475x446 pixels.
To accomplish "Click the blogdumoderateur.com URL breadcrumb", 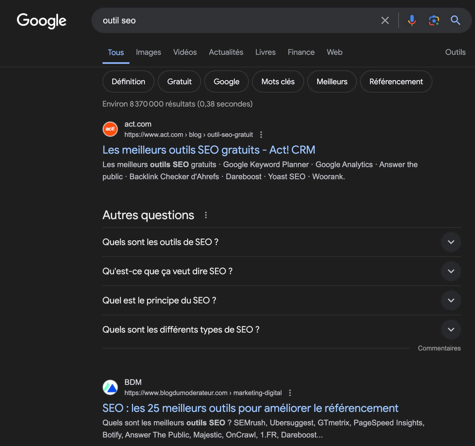I will (x=203, y=393).
